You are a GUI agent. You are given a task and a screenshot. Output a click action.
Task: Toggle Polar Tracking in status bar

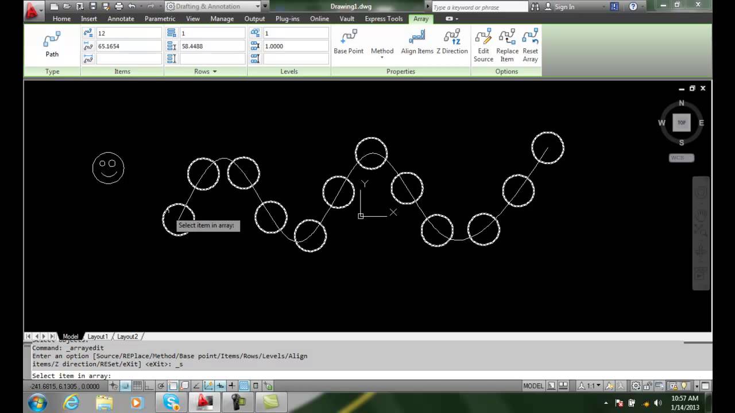click(161, 386)
